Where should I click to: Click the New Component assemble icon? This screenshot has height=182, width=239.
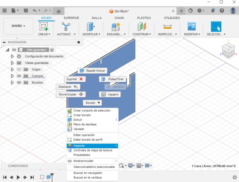click(116, 27)
